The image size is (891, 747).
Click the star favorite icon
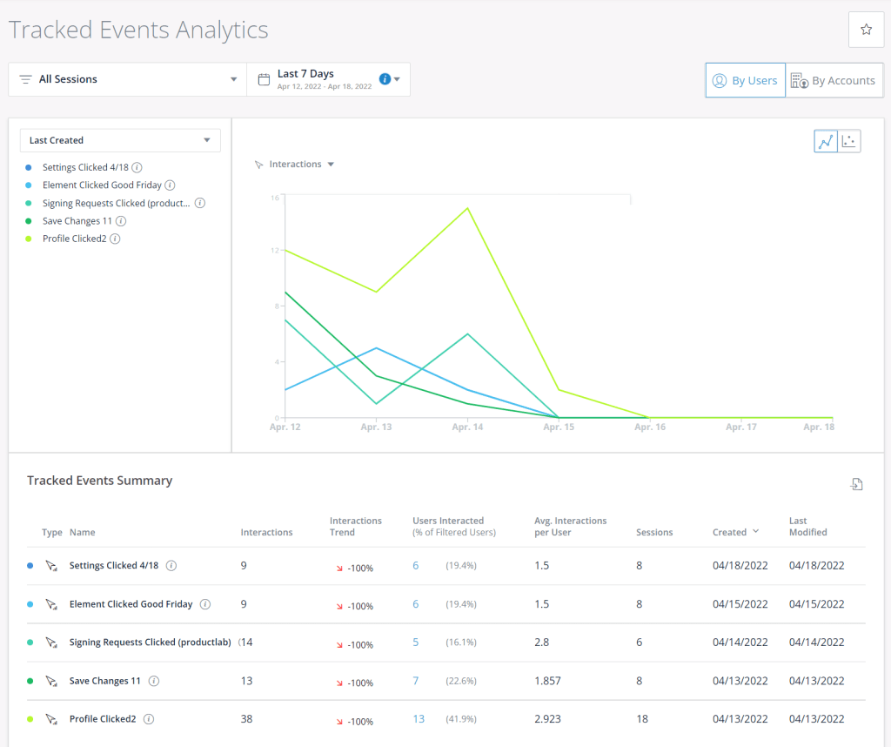(866, 30)
